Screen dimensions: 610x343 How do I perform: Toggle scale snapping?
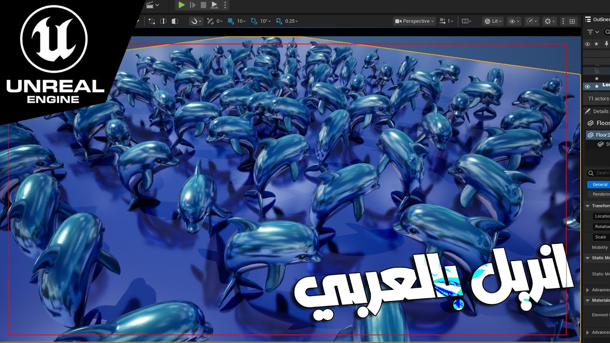point(279,21)
